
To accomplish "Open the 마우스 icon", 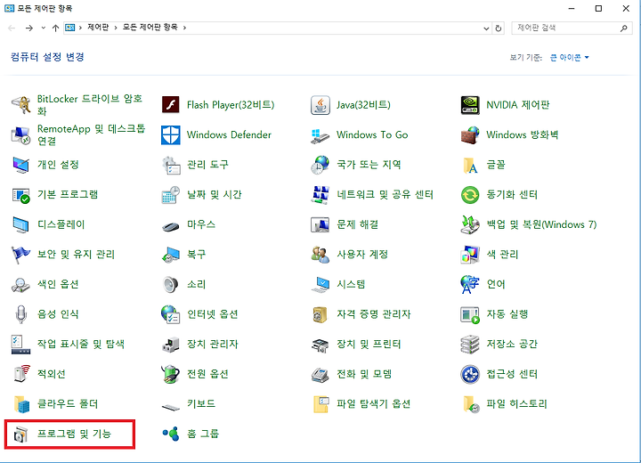I will (x=170, y=224).
